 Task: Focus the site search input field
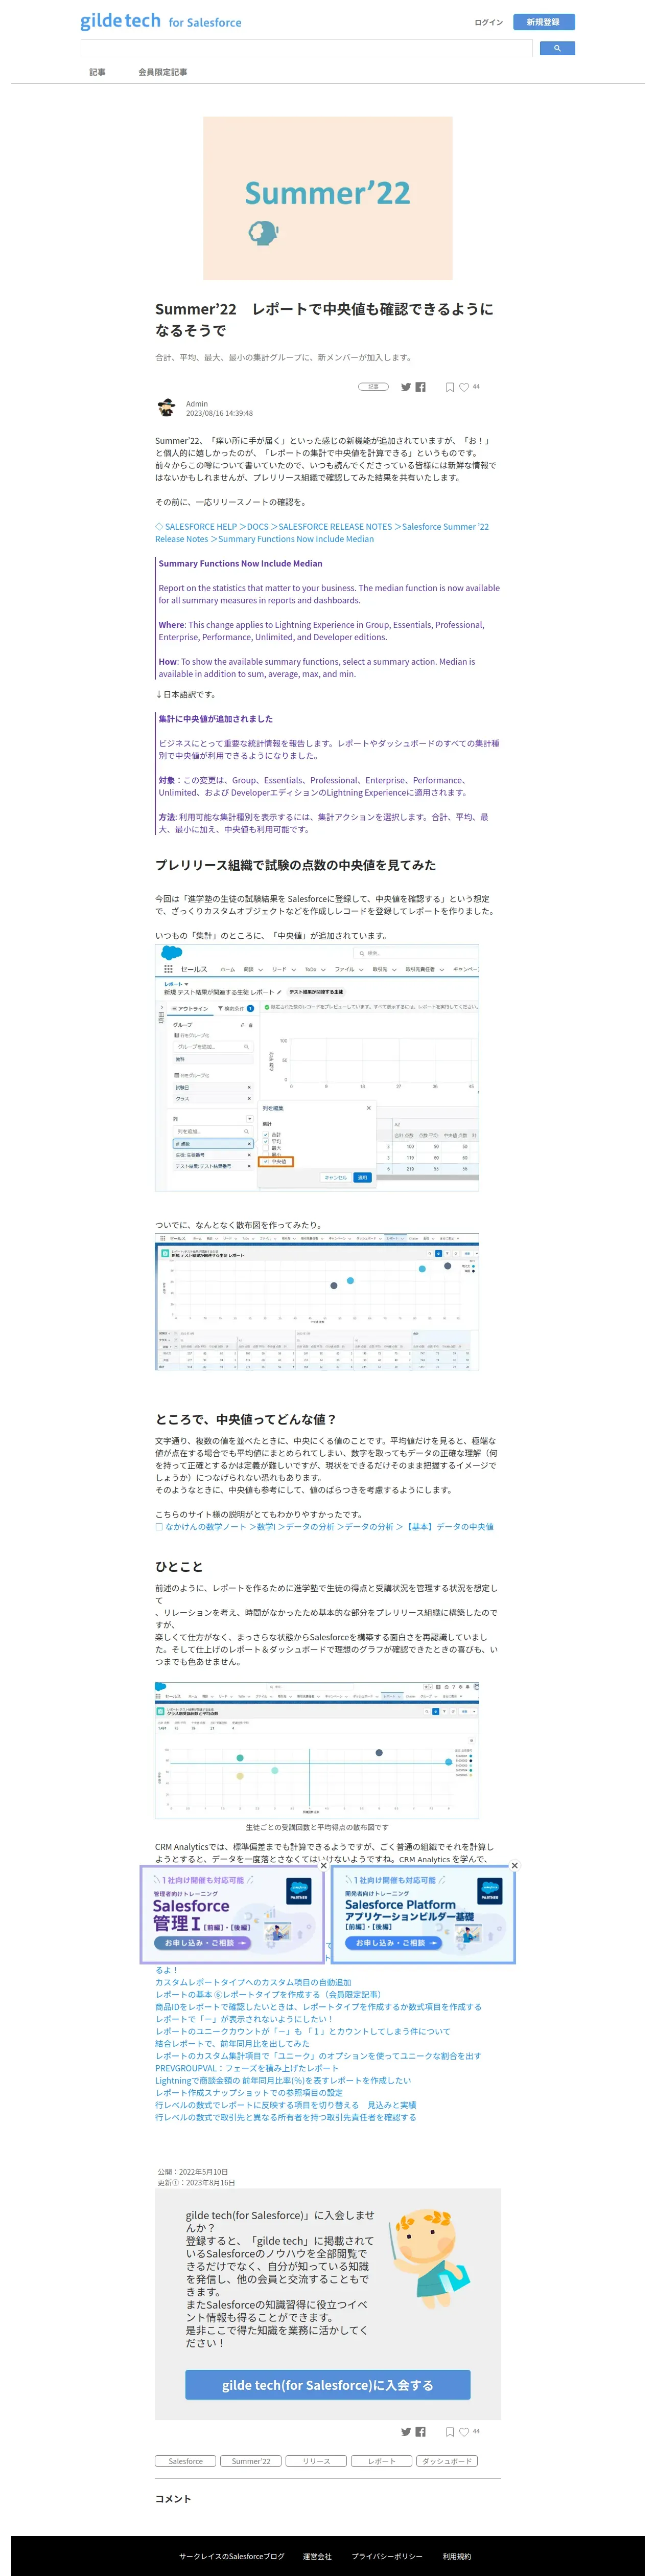coord(307,48)
